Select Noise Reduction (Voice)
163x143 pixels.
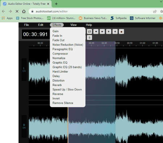(68, 45)
